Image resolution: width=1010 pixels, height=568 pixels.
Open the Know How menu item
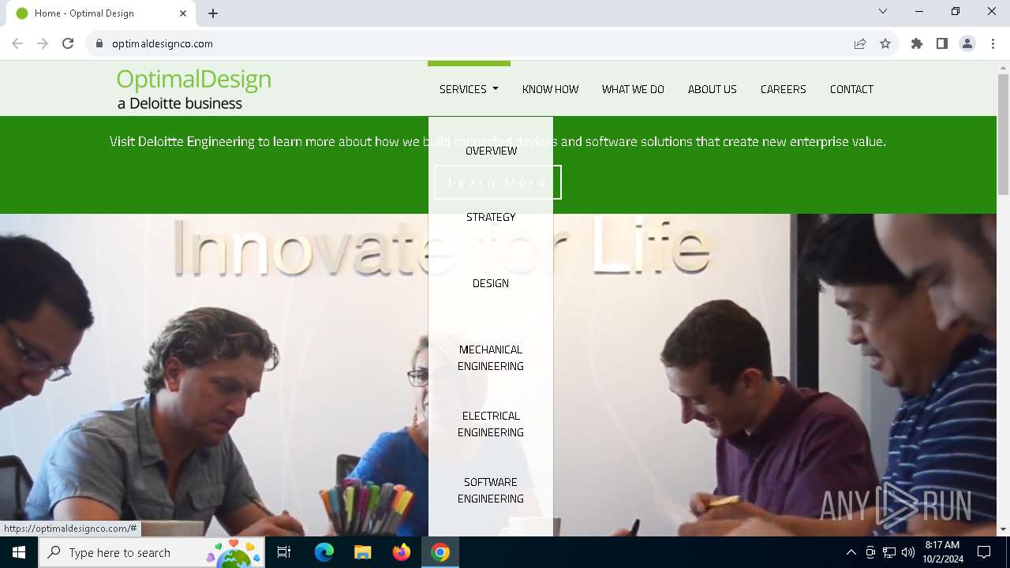550,89
